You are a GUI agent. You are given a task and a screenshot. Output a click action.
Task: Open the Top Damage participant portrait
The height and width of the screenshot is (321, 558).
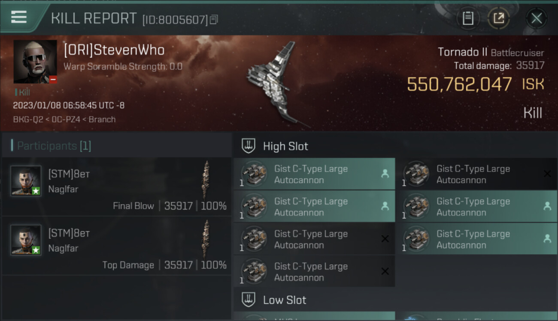[x=26, y=240]
